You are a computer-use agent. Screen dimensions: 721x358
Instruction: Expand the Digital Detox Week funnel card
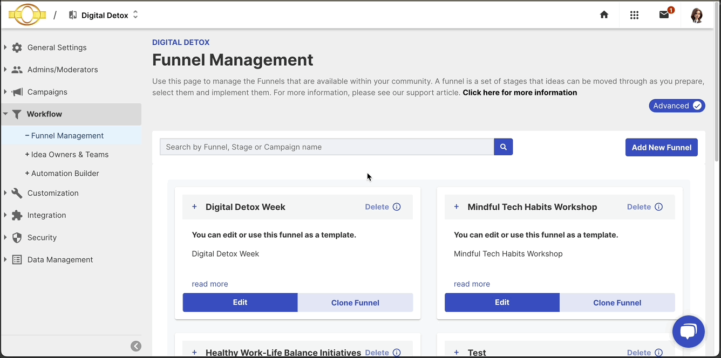pyautogui.click(x=194, y=206)
